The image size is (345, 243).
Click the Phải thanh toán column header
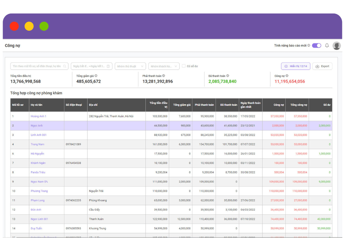[x=204, y=105]
